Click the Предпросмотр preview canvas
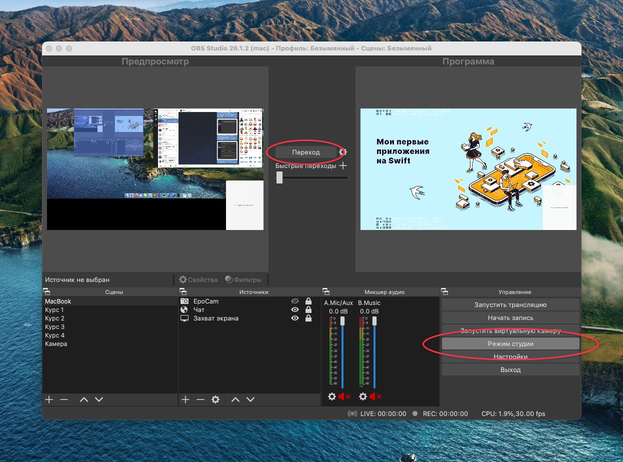The height and width of the screenshot is (462, 623). (x=155, y=169)
